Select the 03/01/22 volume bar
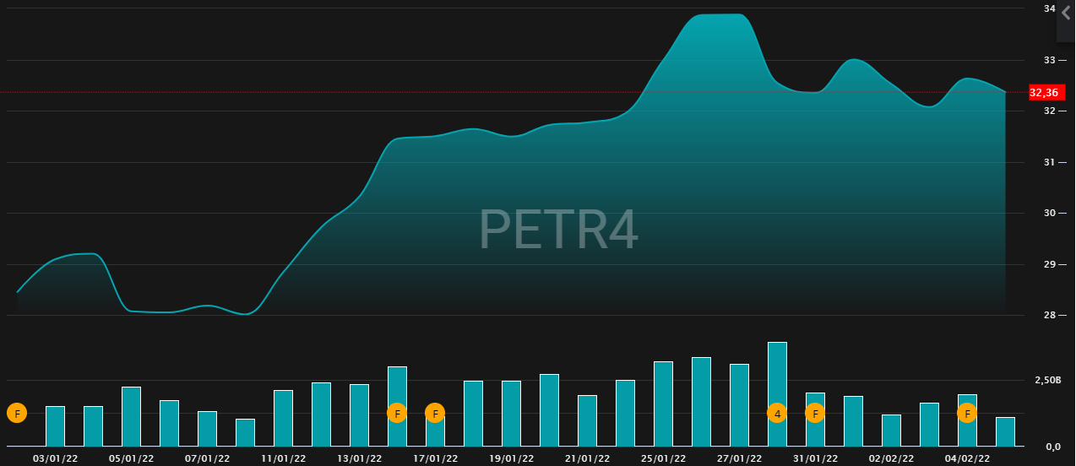The width and height of the screenshot is (1076, 466). click(55, 426)
